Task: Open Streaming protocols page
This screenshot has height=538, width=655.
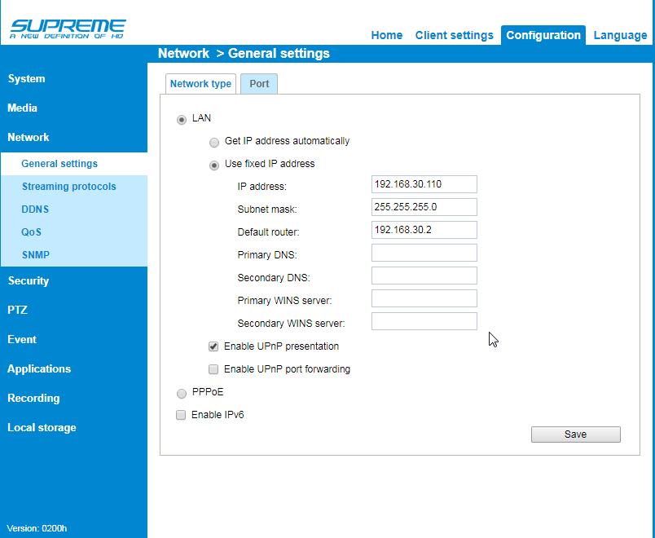Action: click(x=69, y=187)
